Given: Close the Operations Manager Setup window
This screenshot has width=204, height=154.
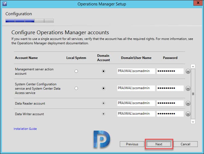Looking at the screenshot, I should (198, 3).
